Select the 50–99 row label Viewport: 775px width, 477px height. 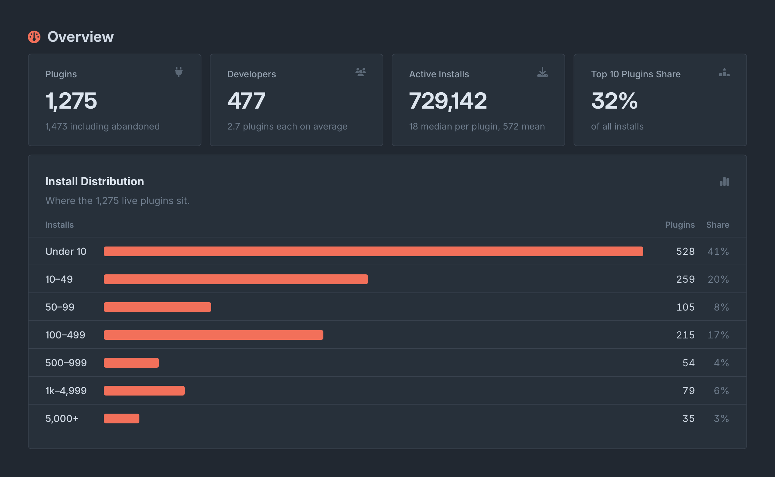point(60,307)
